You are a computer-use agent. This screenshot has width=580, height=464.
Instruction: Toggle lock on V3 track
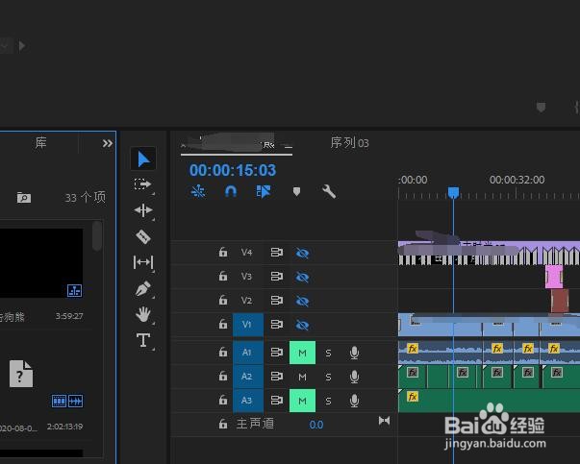pos(223,277)
